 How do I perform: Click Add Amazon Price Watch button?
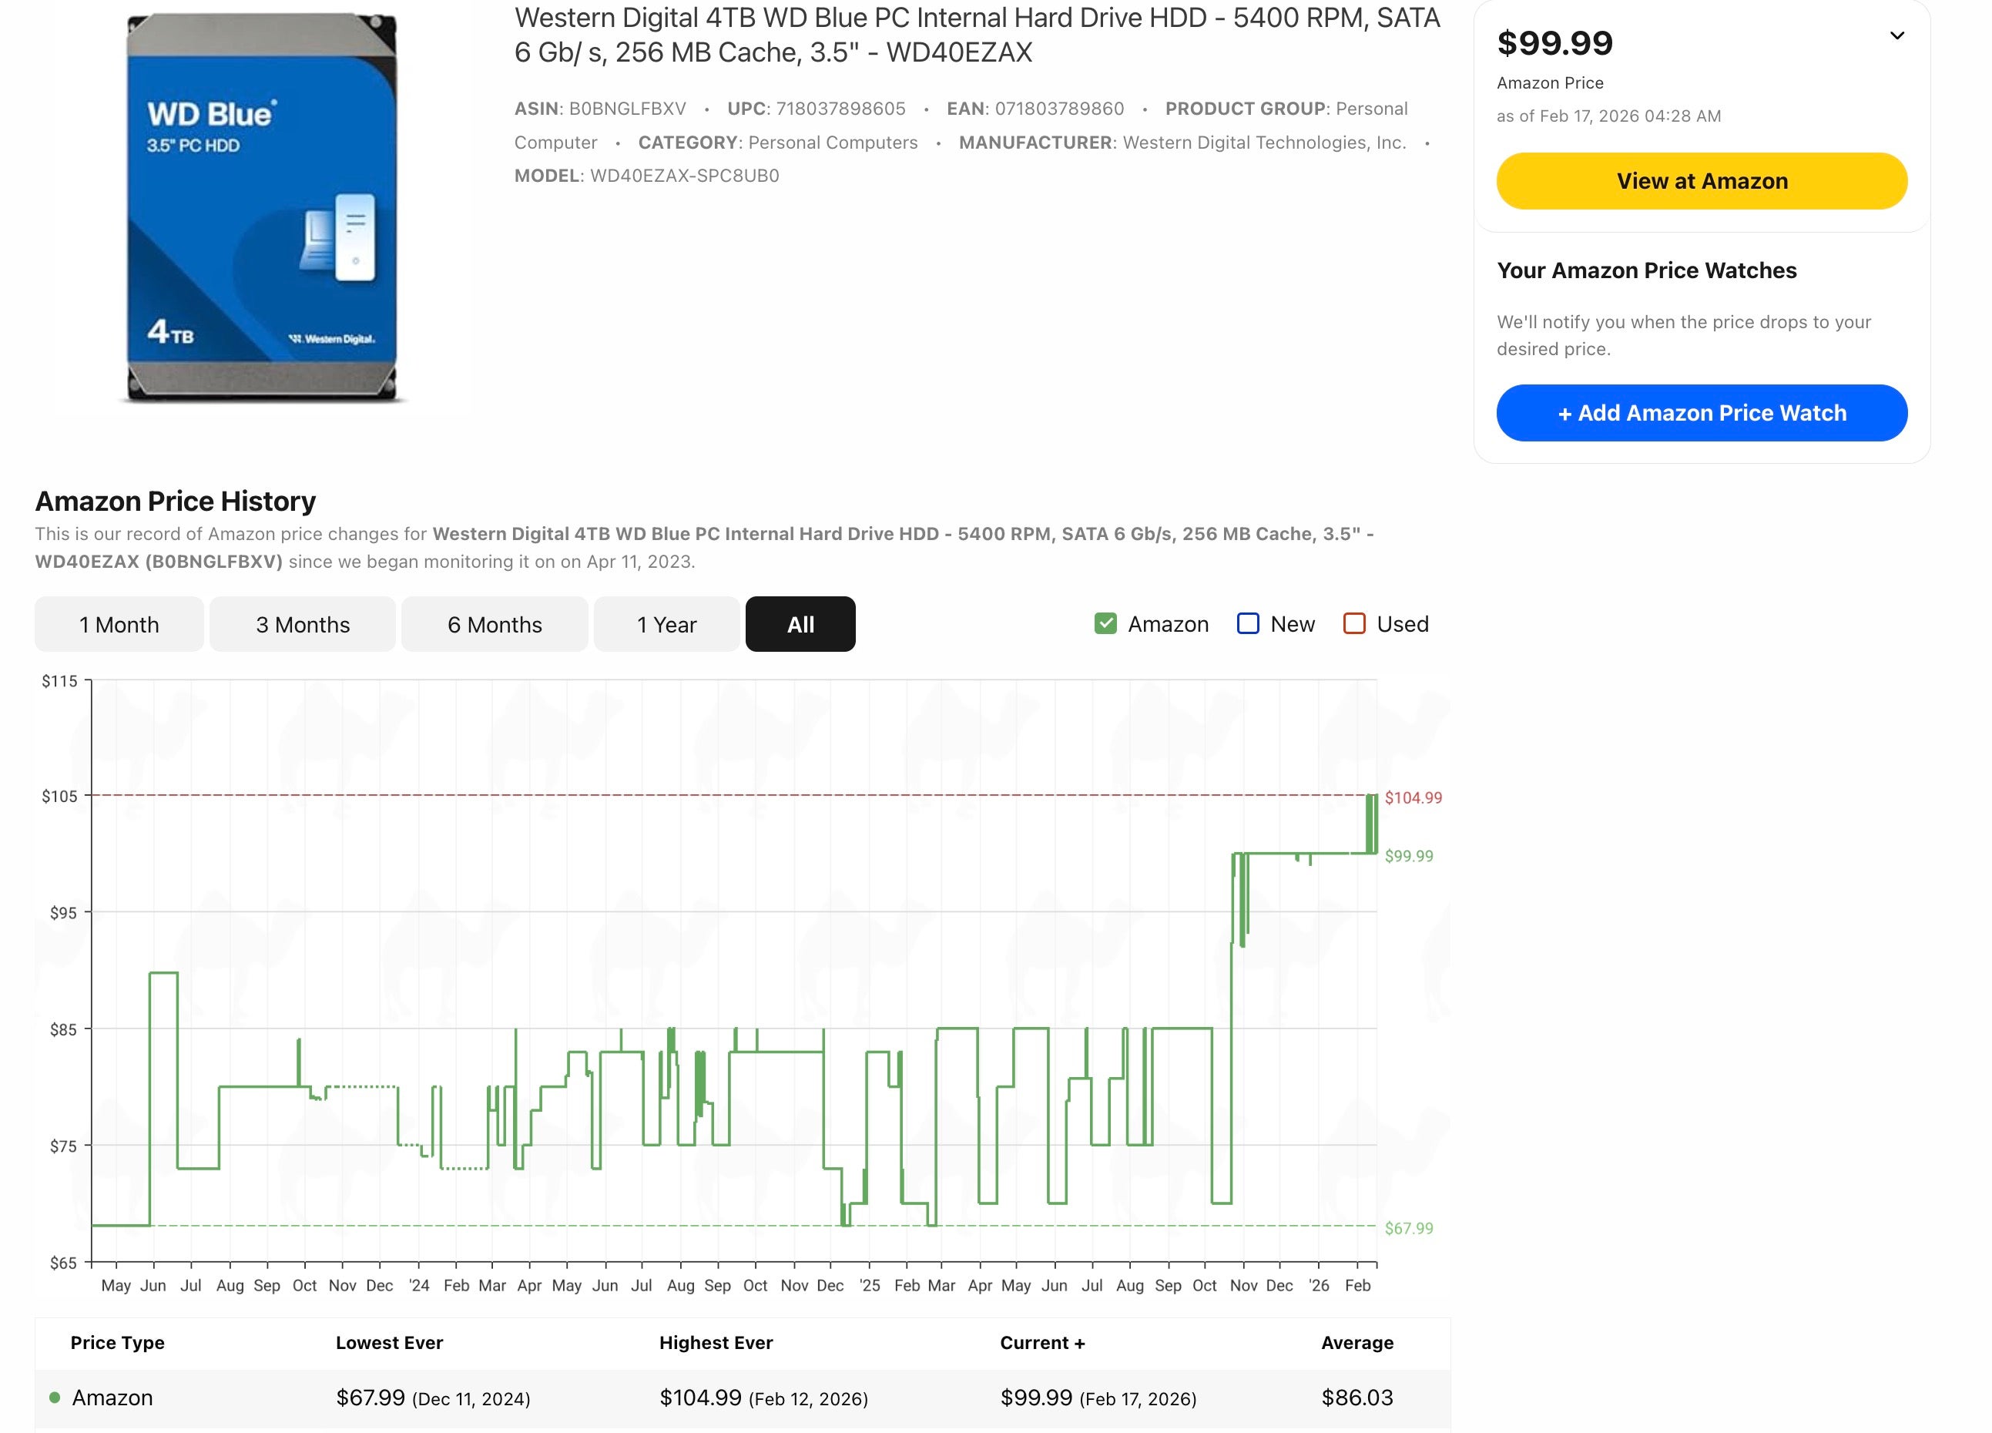tap(1700, 413)
